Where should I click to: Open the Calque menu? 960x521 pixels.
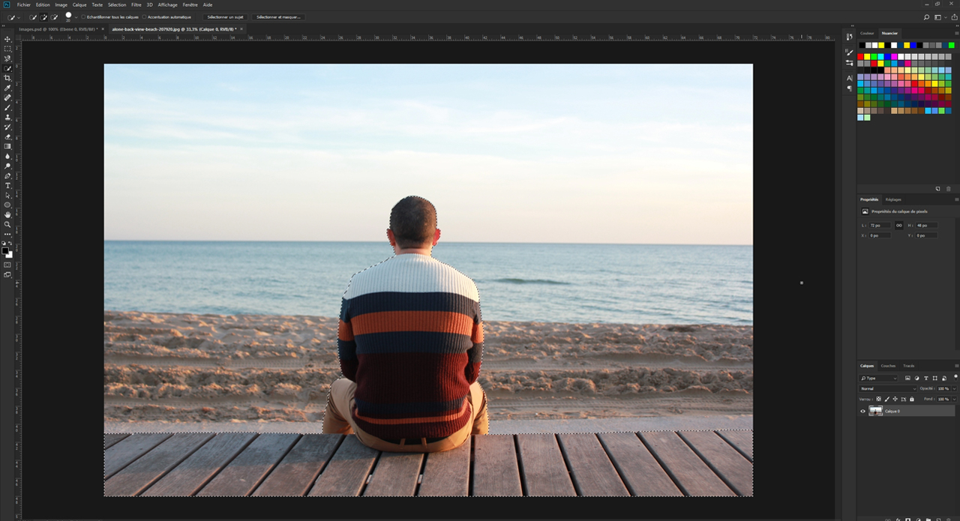tap(79, 4)
